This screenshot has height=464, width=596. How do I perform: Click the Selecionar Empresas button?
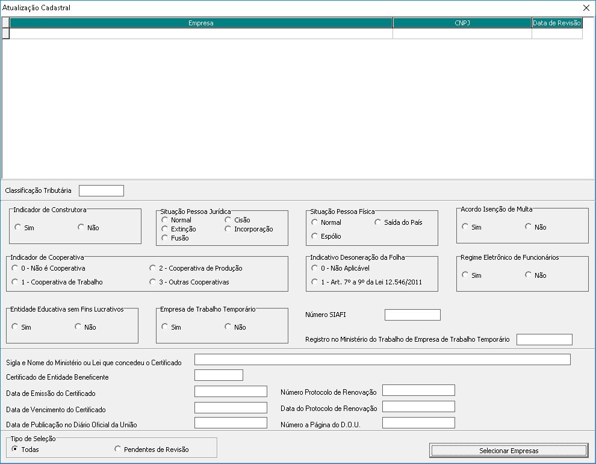[509, 451]
